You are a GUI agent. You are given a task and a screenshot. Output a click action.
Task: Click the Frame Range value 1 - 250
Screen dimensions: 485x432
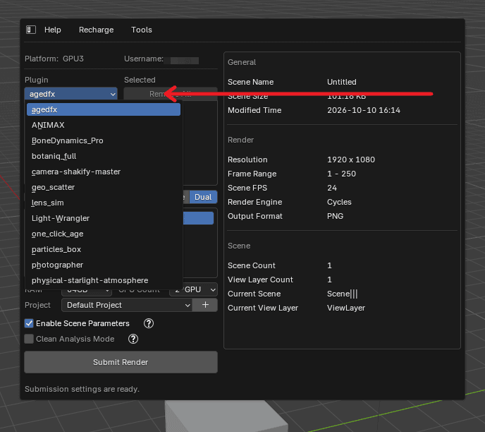(341, 174)
